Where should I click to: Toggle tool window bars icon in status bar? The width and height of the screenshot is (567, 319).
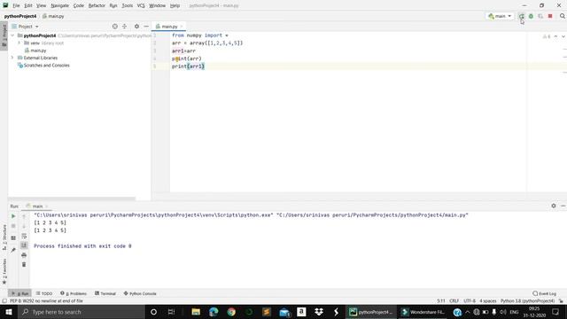(x=4, y=301)
